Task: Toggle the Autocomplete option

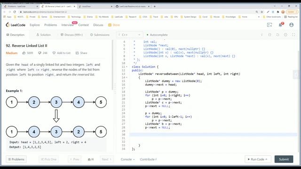Action: (x=157, y=35)
